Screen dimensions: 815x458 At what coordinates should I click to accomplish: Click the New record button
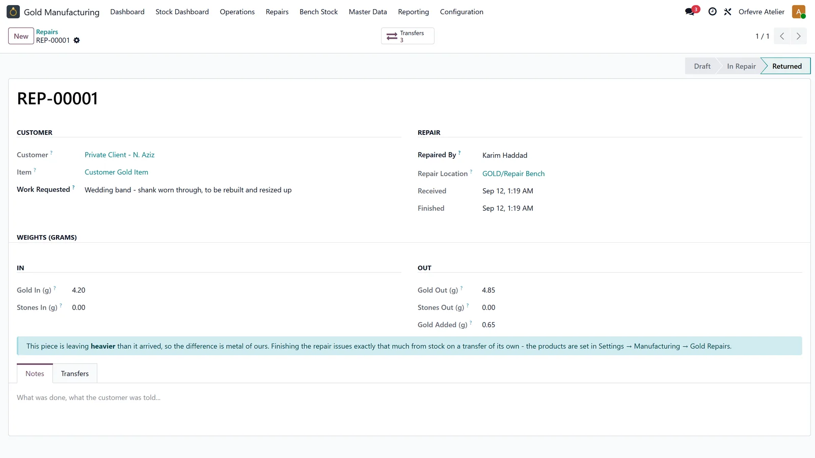pos(21,36)
